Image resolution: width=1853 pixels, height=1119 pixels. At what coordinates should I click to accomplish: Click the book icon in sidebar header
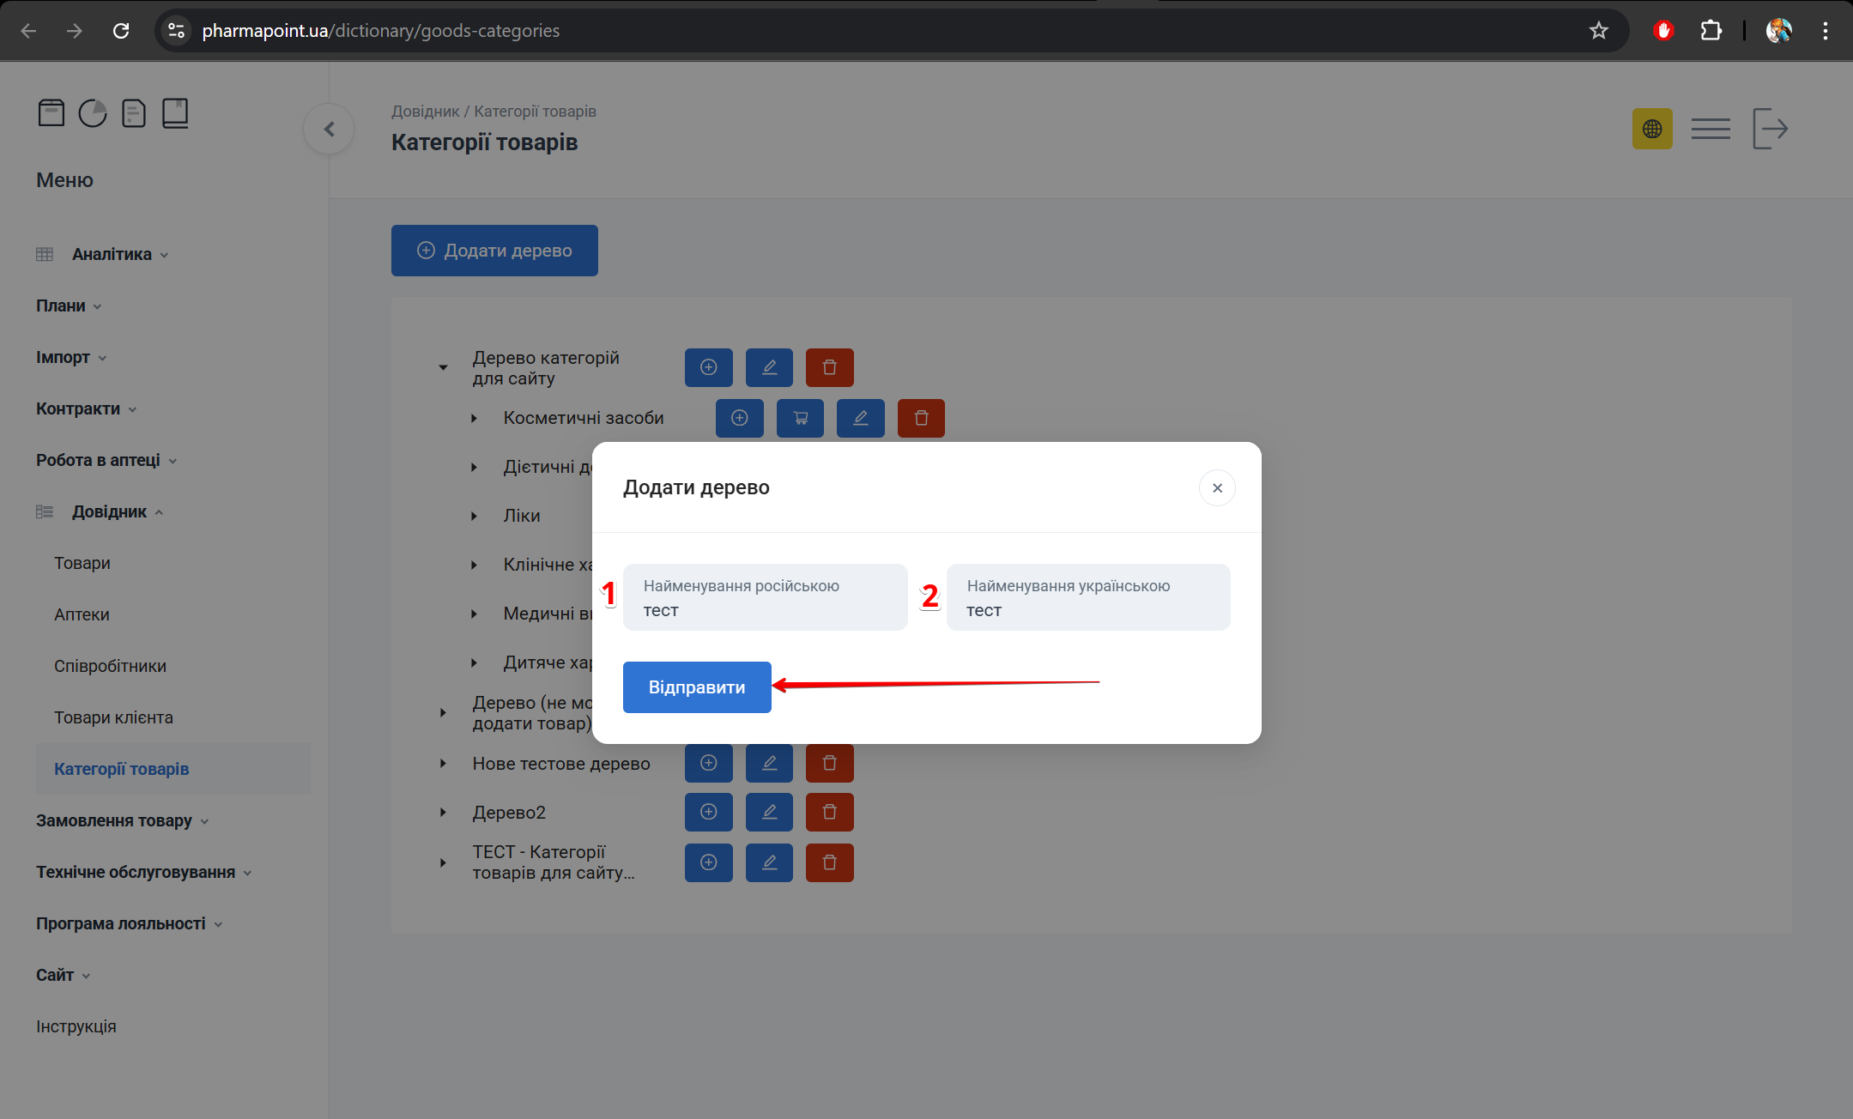[x=175, y=113]
